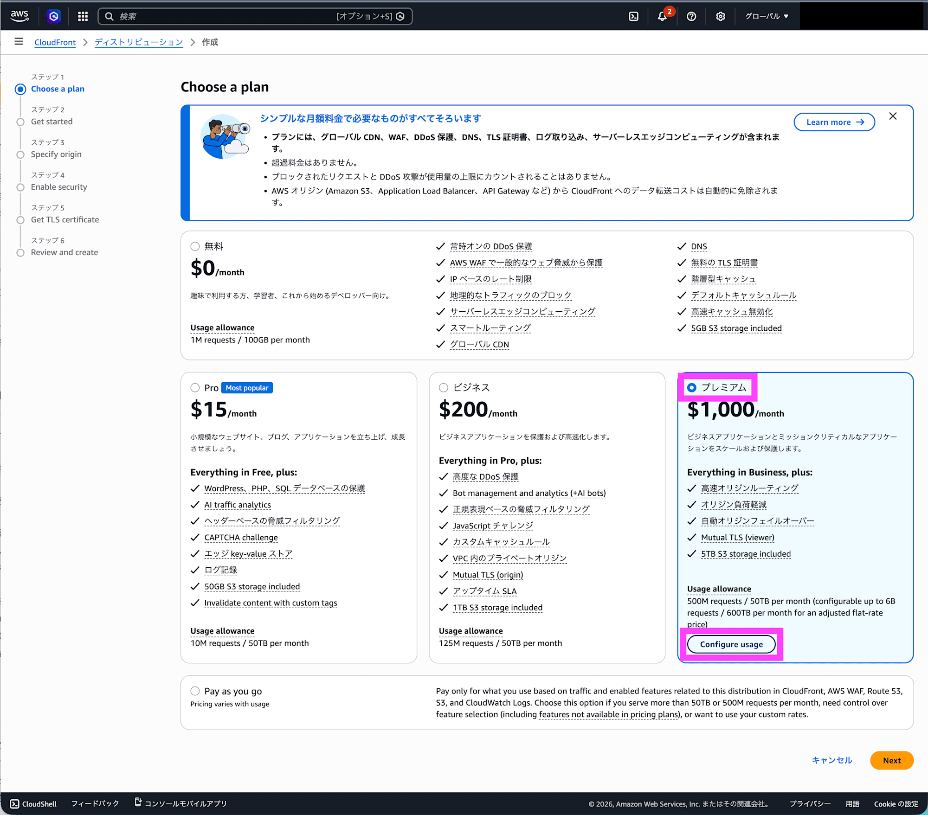Go to step Get TLS certificate
The height and width of the screenshot is (815, 928).
[65, 220]
